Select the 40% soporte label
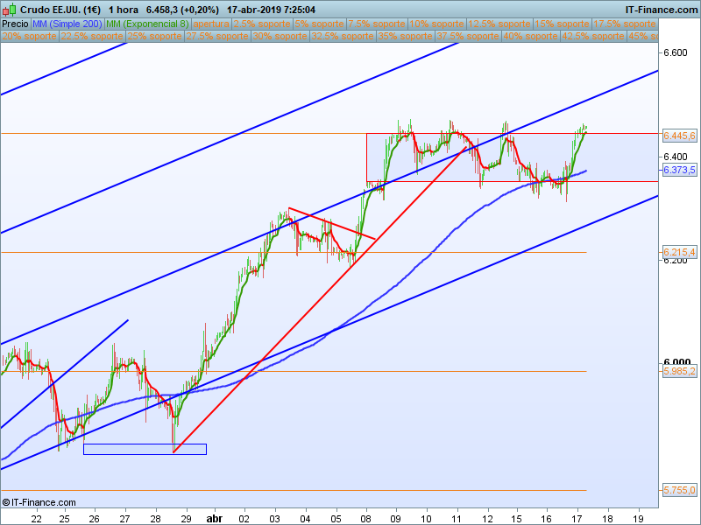The width and height of the screenshot is (701, 525). point(530,36)
